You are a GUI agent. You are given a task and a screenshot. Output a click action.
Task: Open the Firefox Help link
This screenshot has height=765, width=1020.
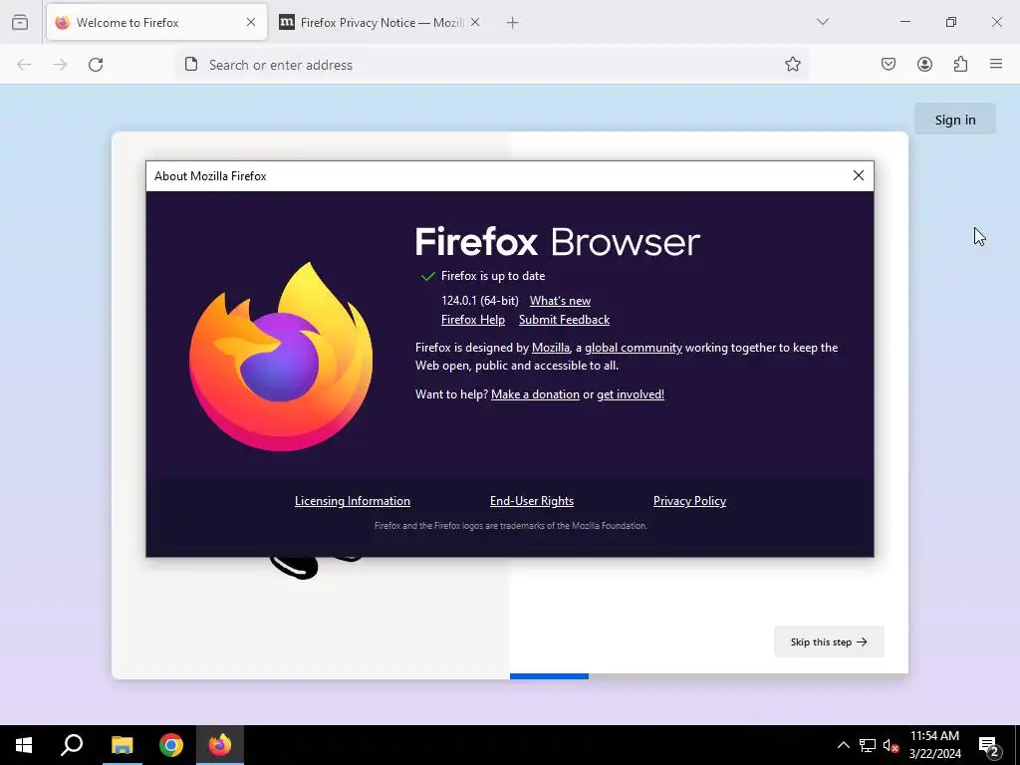[473, 320]
